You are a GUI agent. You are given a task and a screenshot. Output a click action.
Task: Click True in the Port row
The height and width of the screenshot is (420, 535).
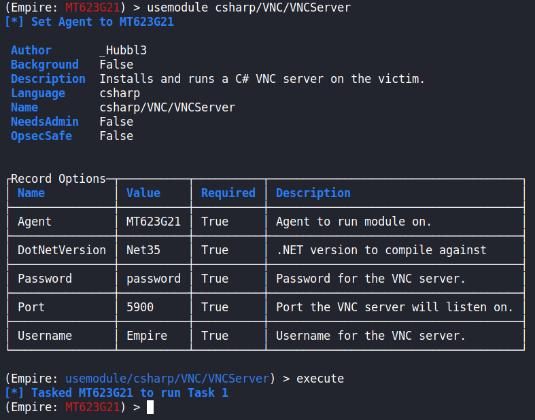[215, 307]
